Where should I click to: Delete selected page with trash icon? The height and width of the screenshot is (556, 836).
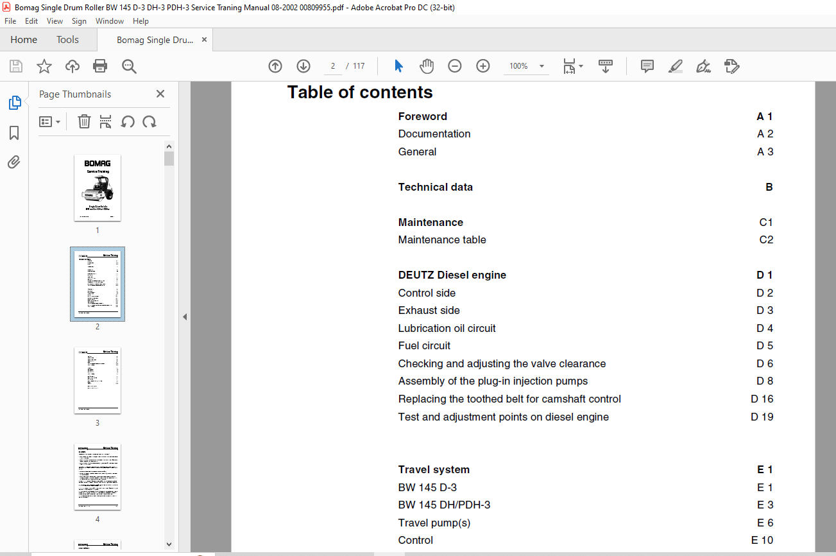pos(84,121)
